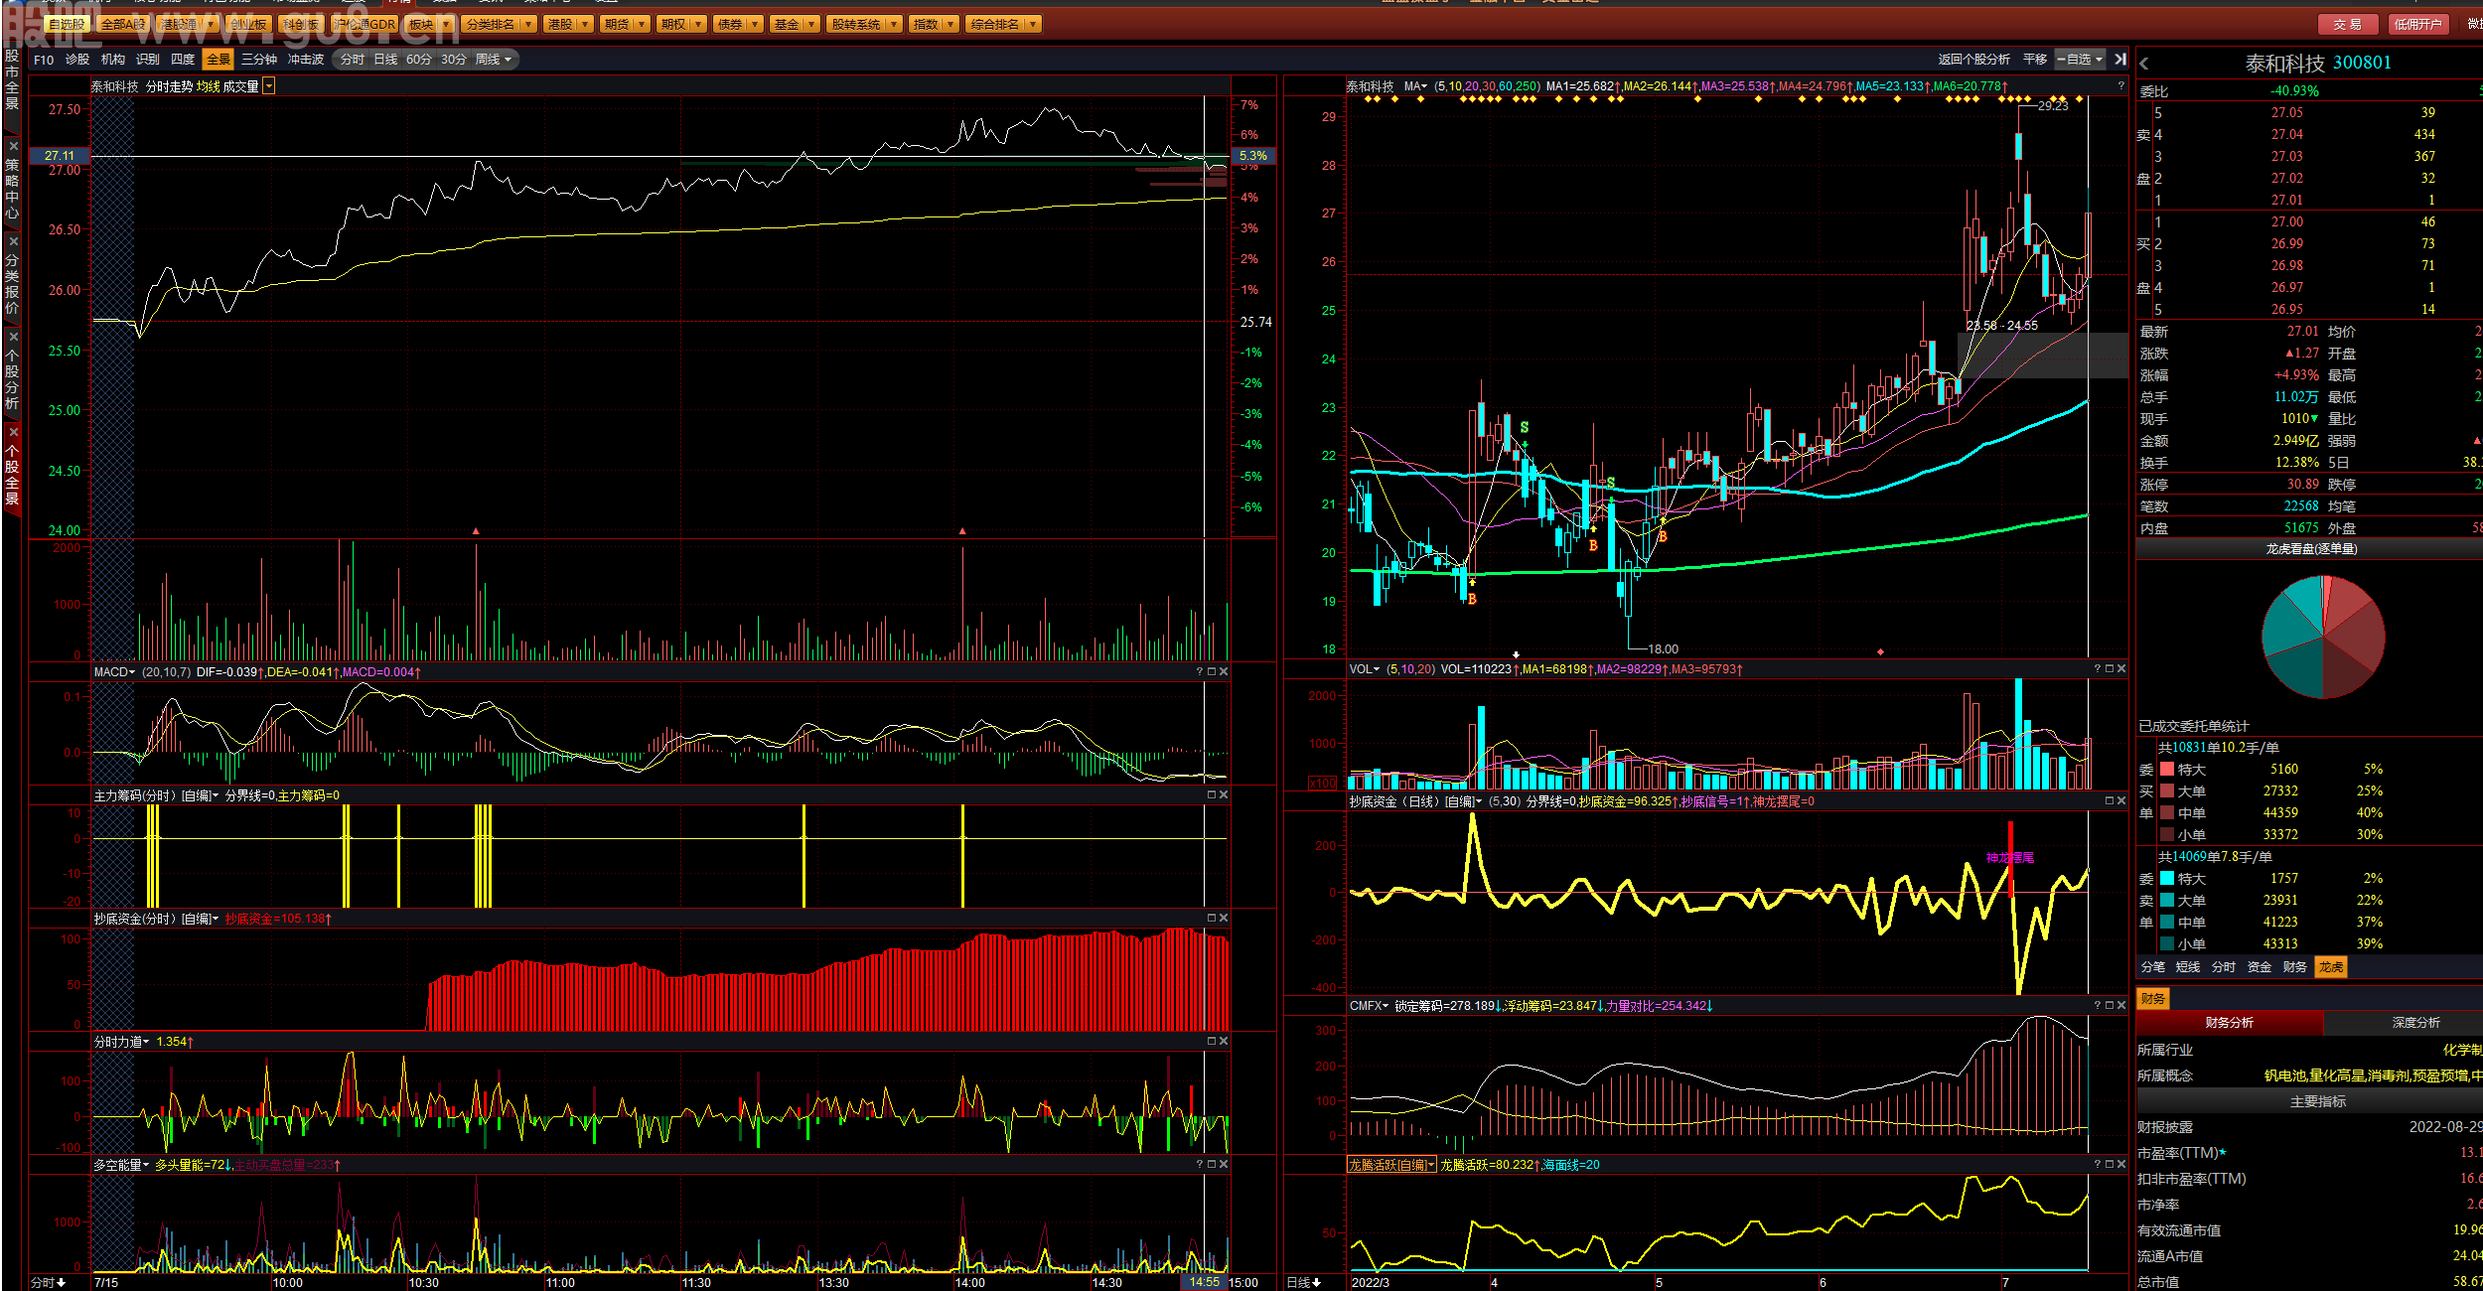
Task: Close the 个股分析 sidebar tab
Action: tap(13, 337)
